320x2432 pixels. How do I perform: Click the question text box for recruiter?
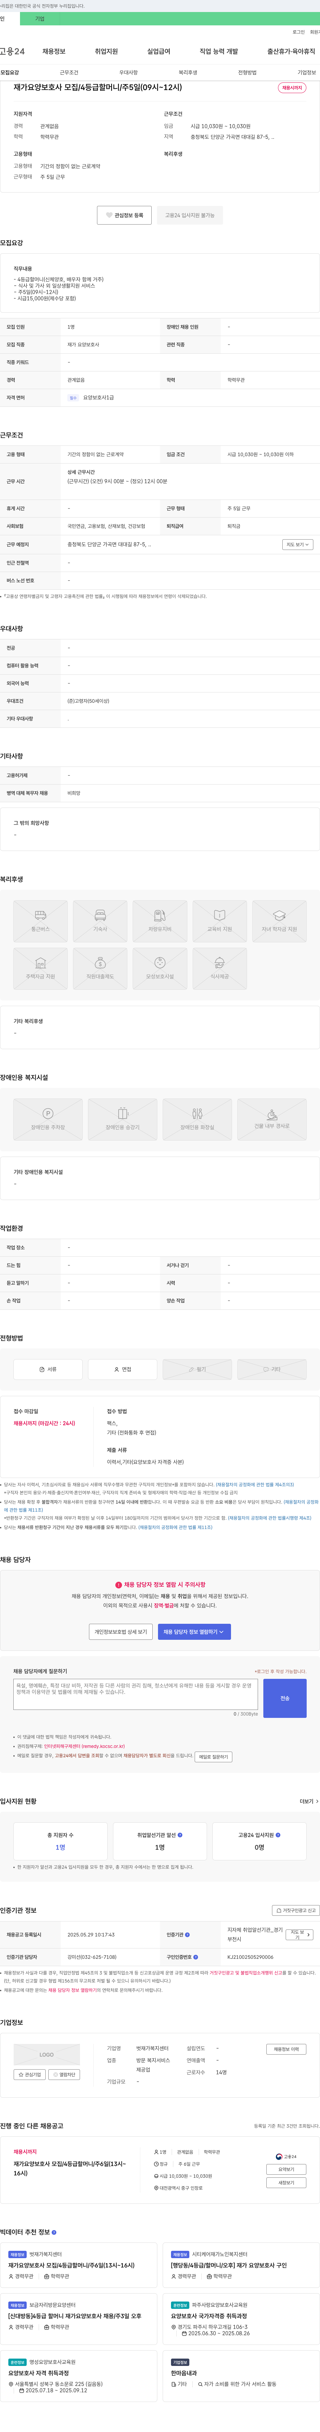click(x=136, y=1694)
